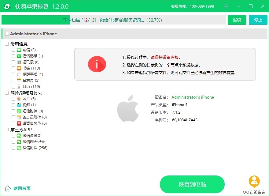Image resolution: width=269 pixels, height=196 pixels.
Task: Click the 书签 orange bookmark icon
Action: [19, 68]
